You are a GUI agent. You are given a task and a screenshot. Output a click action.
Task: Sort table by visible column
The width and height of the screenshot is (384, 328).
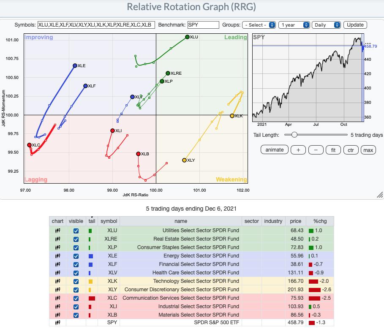click(x=76, y=221)
